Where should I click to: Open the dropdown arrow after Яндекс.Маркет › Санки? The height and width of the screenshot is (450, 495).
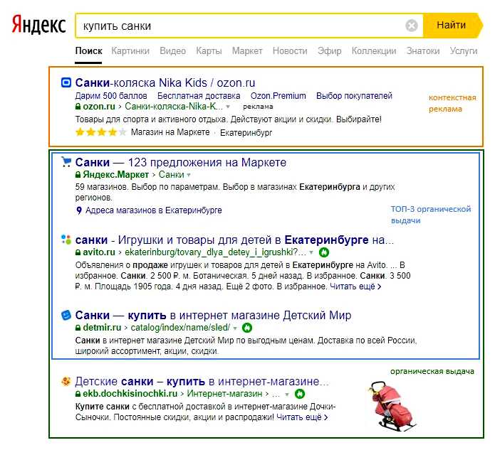(x=189, y=175)
